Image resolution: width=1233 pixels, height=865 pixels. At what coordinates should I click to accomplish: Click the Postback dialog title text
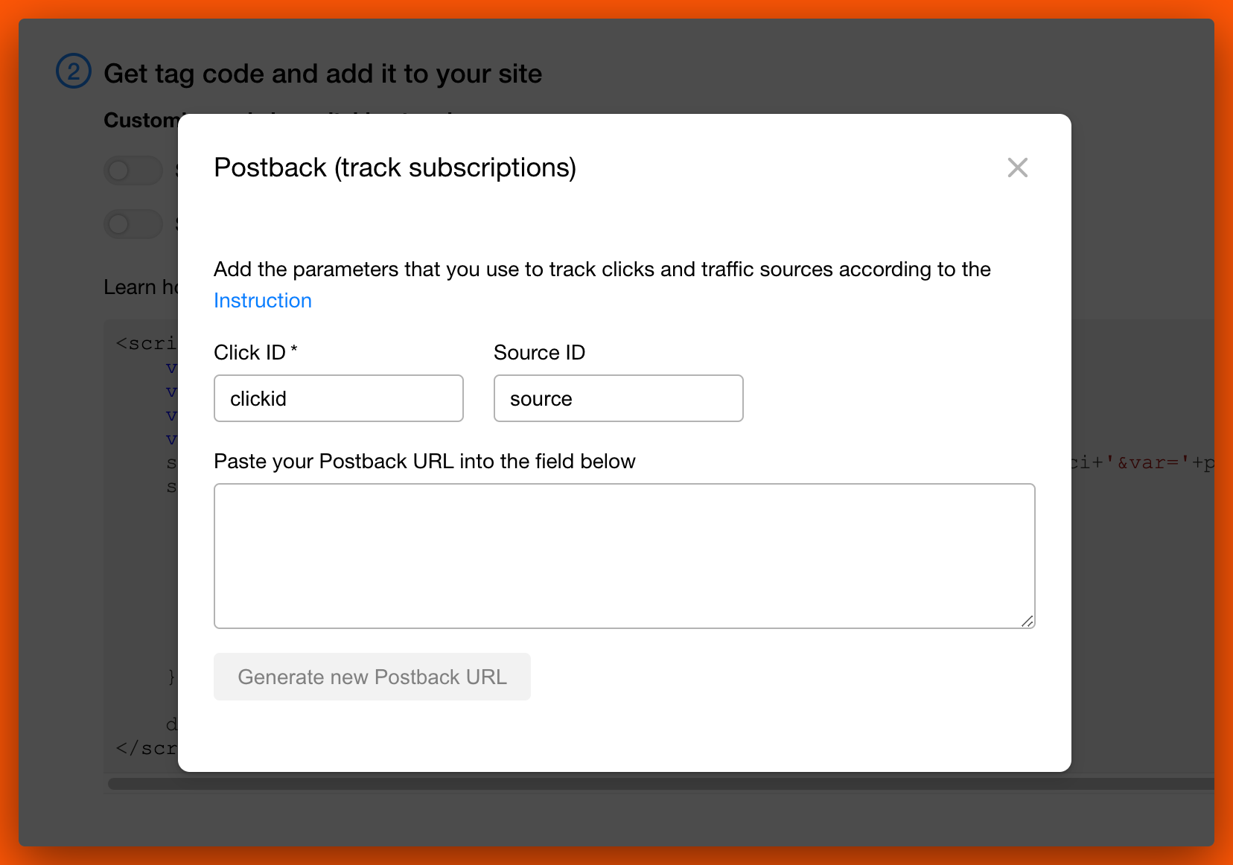395,168
